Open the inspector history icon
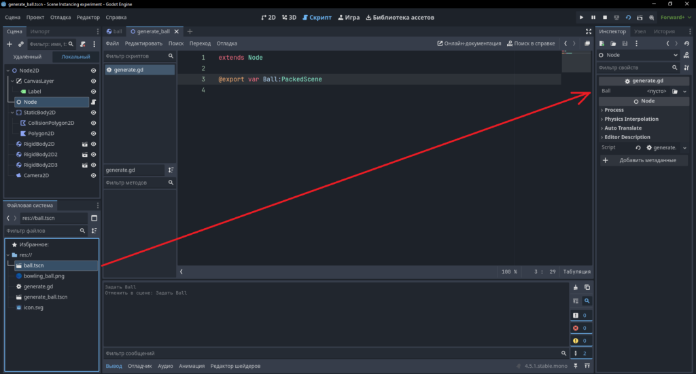The width and height of the screenshot is (696, 374). click(x=686, y=43)
